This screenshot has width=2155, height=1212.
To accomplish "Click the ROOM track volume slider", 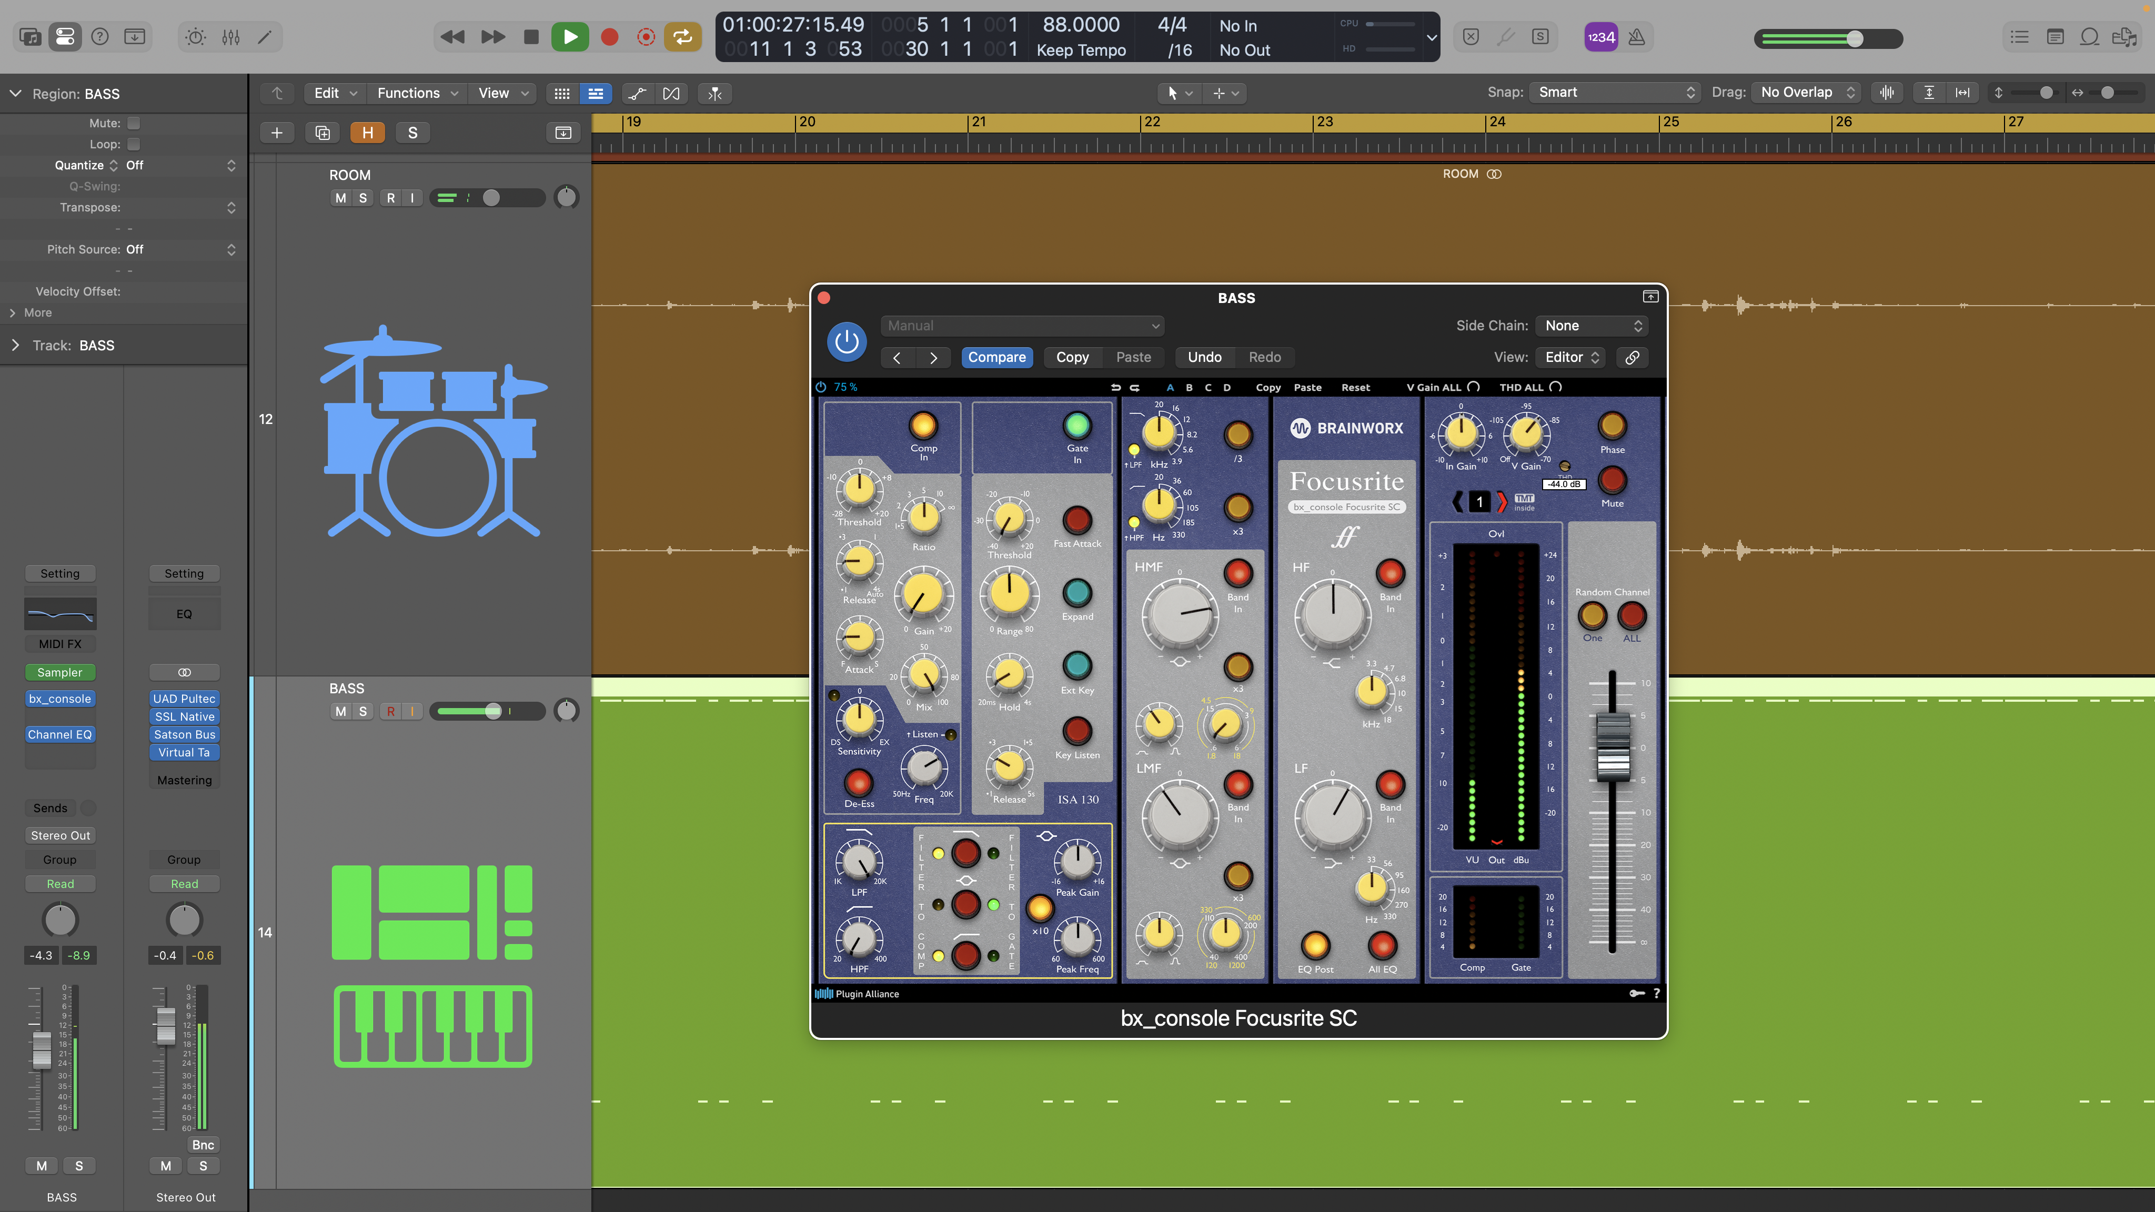I will [487, 197].
